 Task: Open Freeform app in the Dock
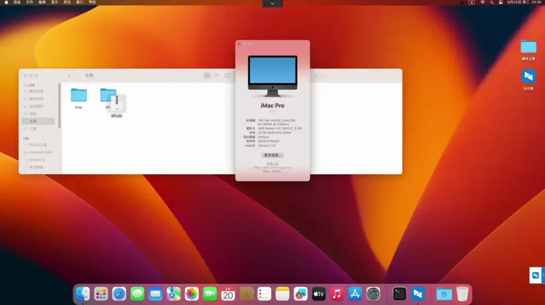(300, 294)
